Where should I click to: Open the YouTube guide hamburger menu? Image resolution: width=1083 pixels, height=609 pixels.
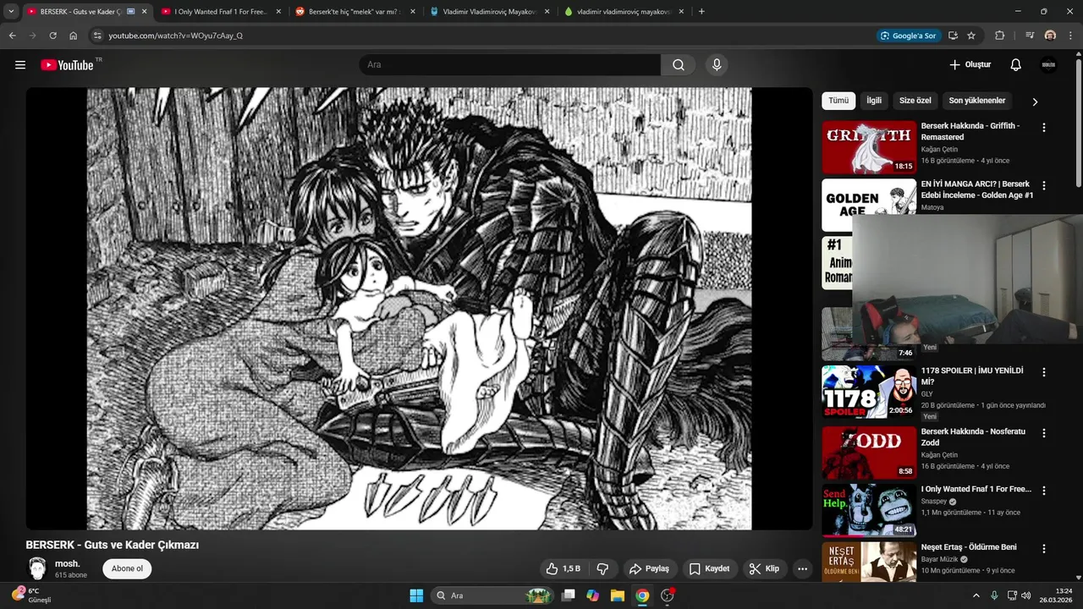tap(20, 65)
